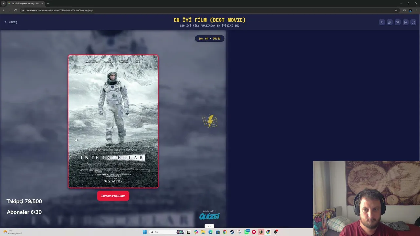The height and width of the screenshot is (236, 420).
Task: Open the first Chrome icon beside Microsoft Store
Action: click(x=225, y=232)
